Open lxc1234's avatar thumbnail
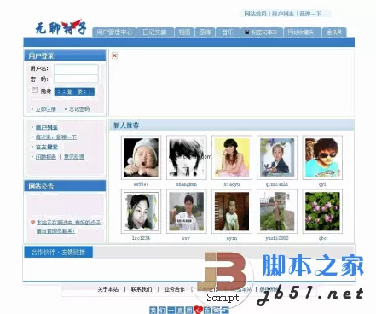Image resolution: width=376 pixels, height=314 pixels. (141, 212)
